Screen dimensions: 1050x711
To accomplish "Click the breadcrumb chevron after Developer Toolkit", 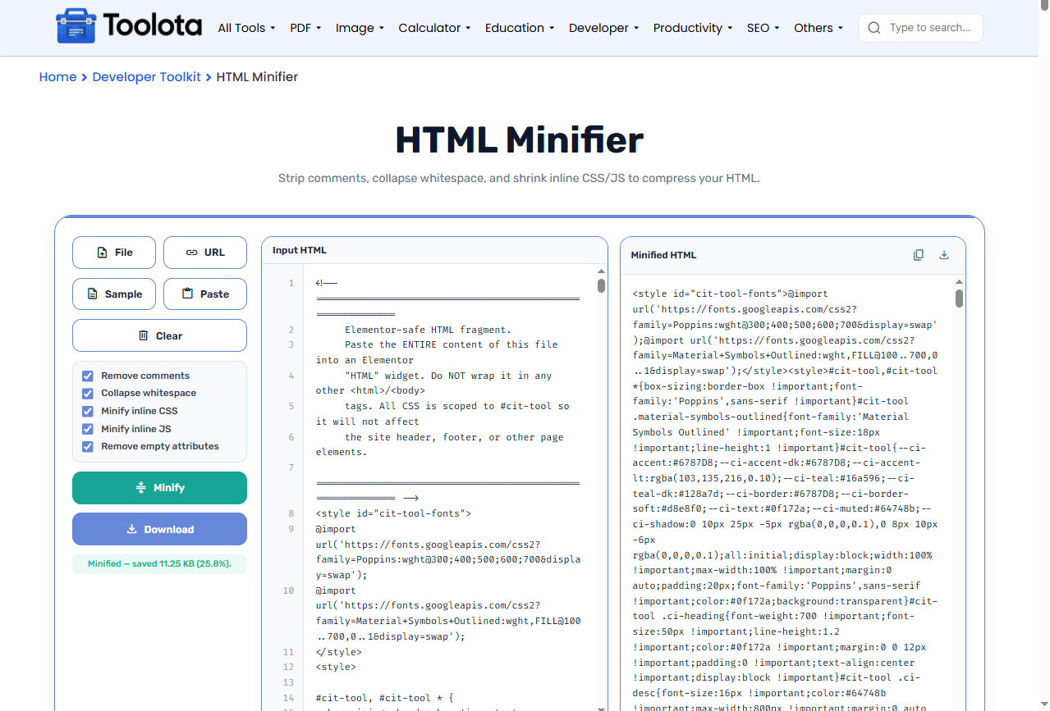I will coord(209,77).
